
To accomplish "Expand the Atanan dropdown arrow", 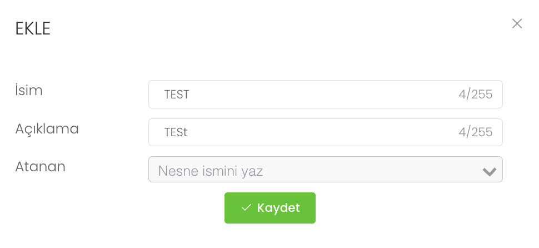I will pyautogui.click(x=489, y=171).
